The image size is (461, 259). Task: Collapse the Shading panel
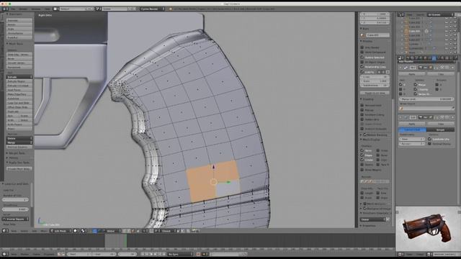pyautogui.click(x=362, y=99)
